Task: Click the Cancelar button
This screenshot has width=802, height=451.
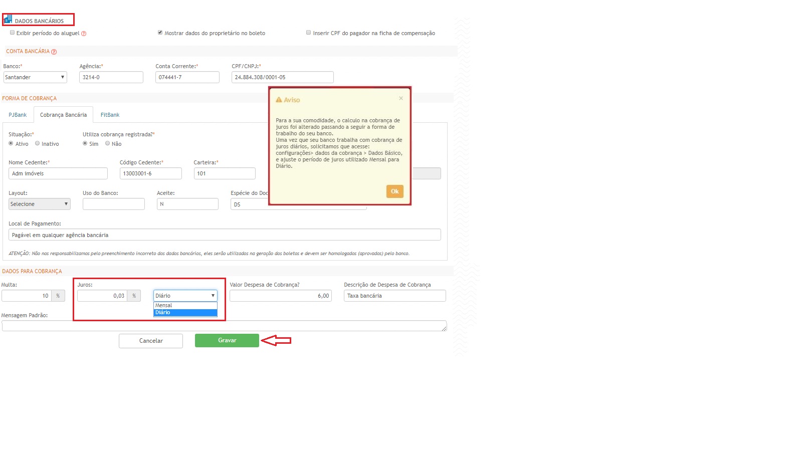Action: 151,341
